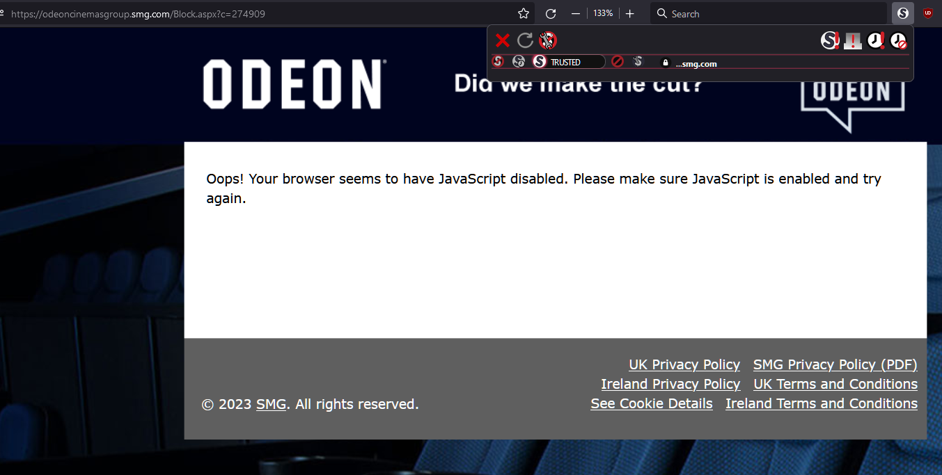The width and height of the screenshot is (942, 475).
Task: Click the large ODEON logo
Action: point(294,84)
